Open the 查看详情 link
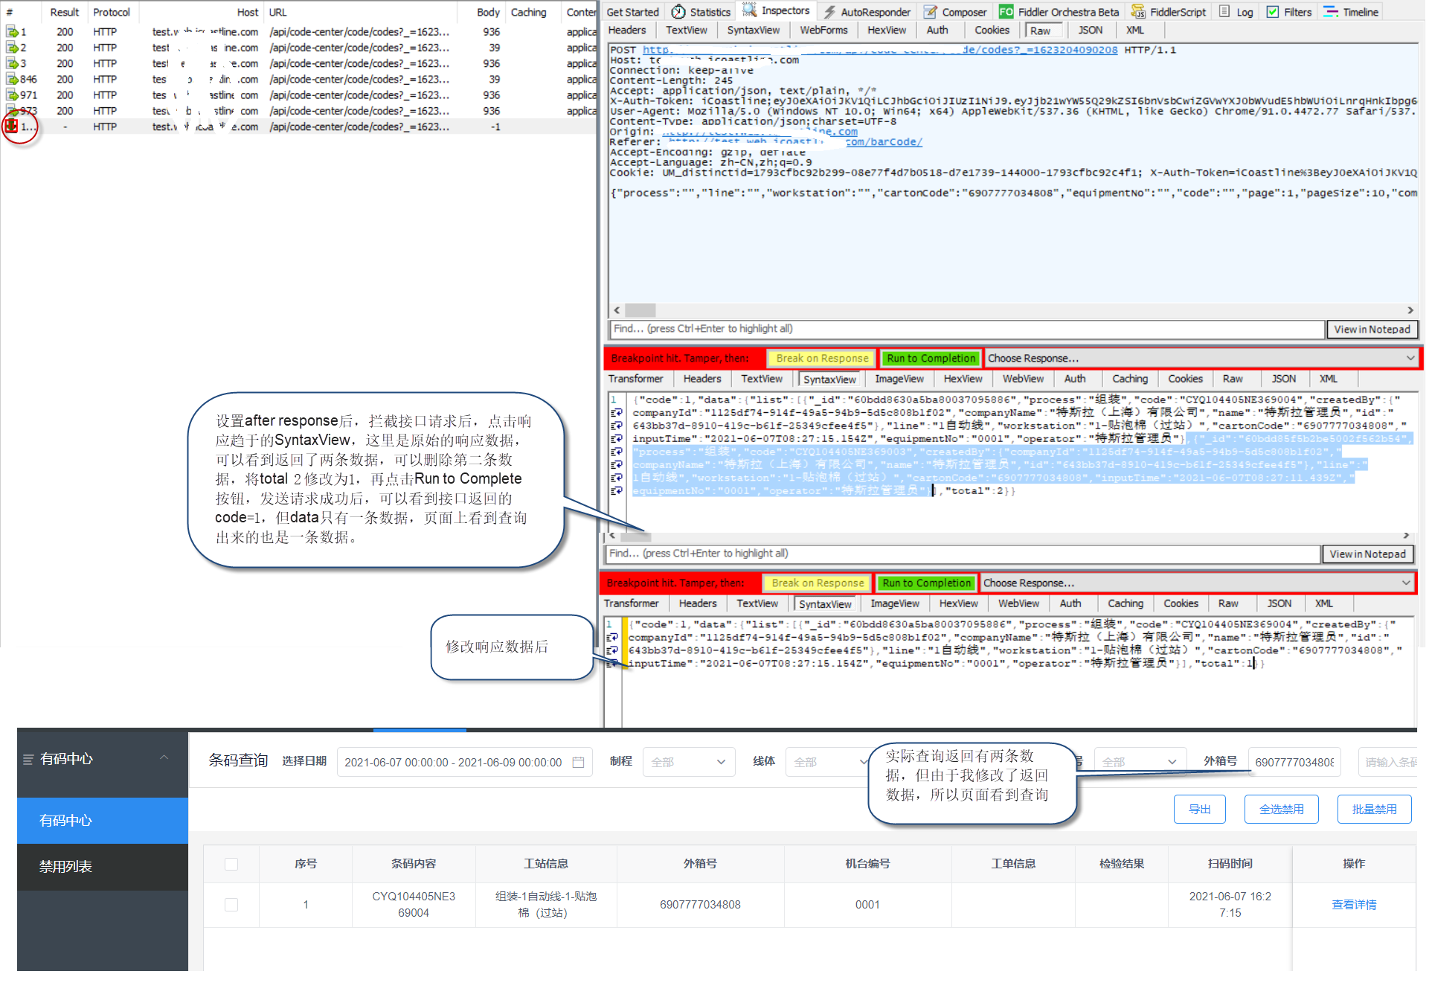Viewport: 1429px width, 1003px height. [1354, 905]
